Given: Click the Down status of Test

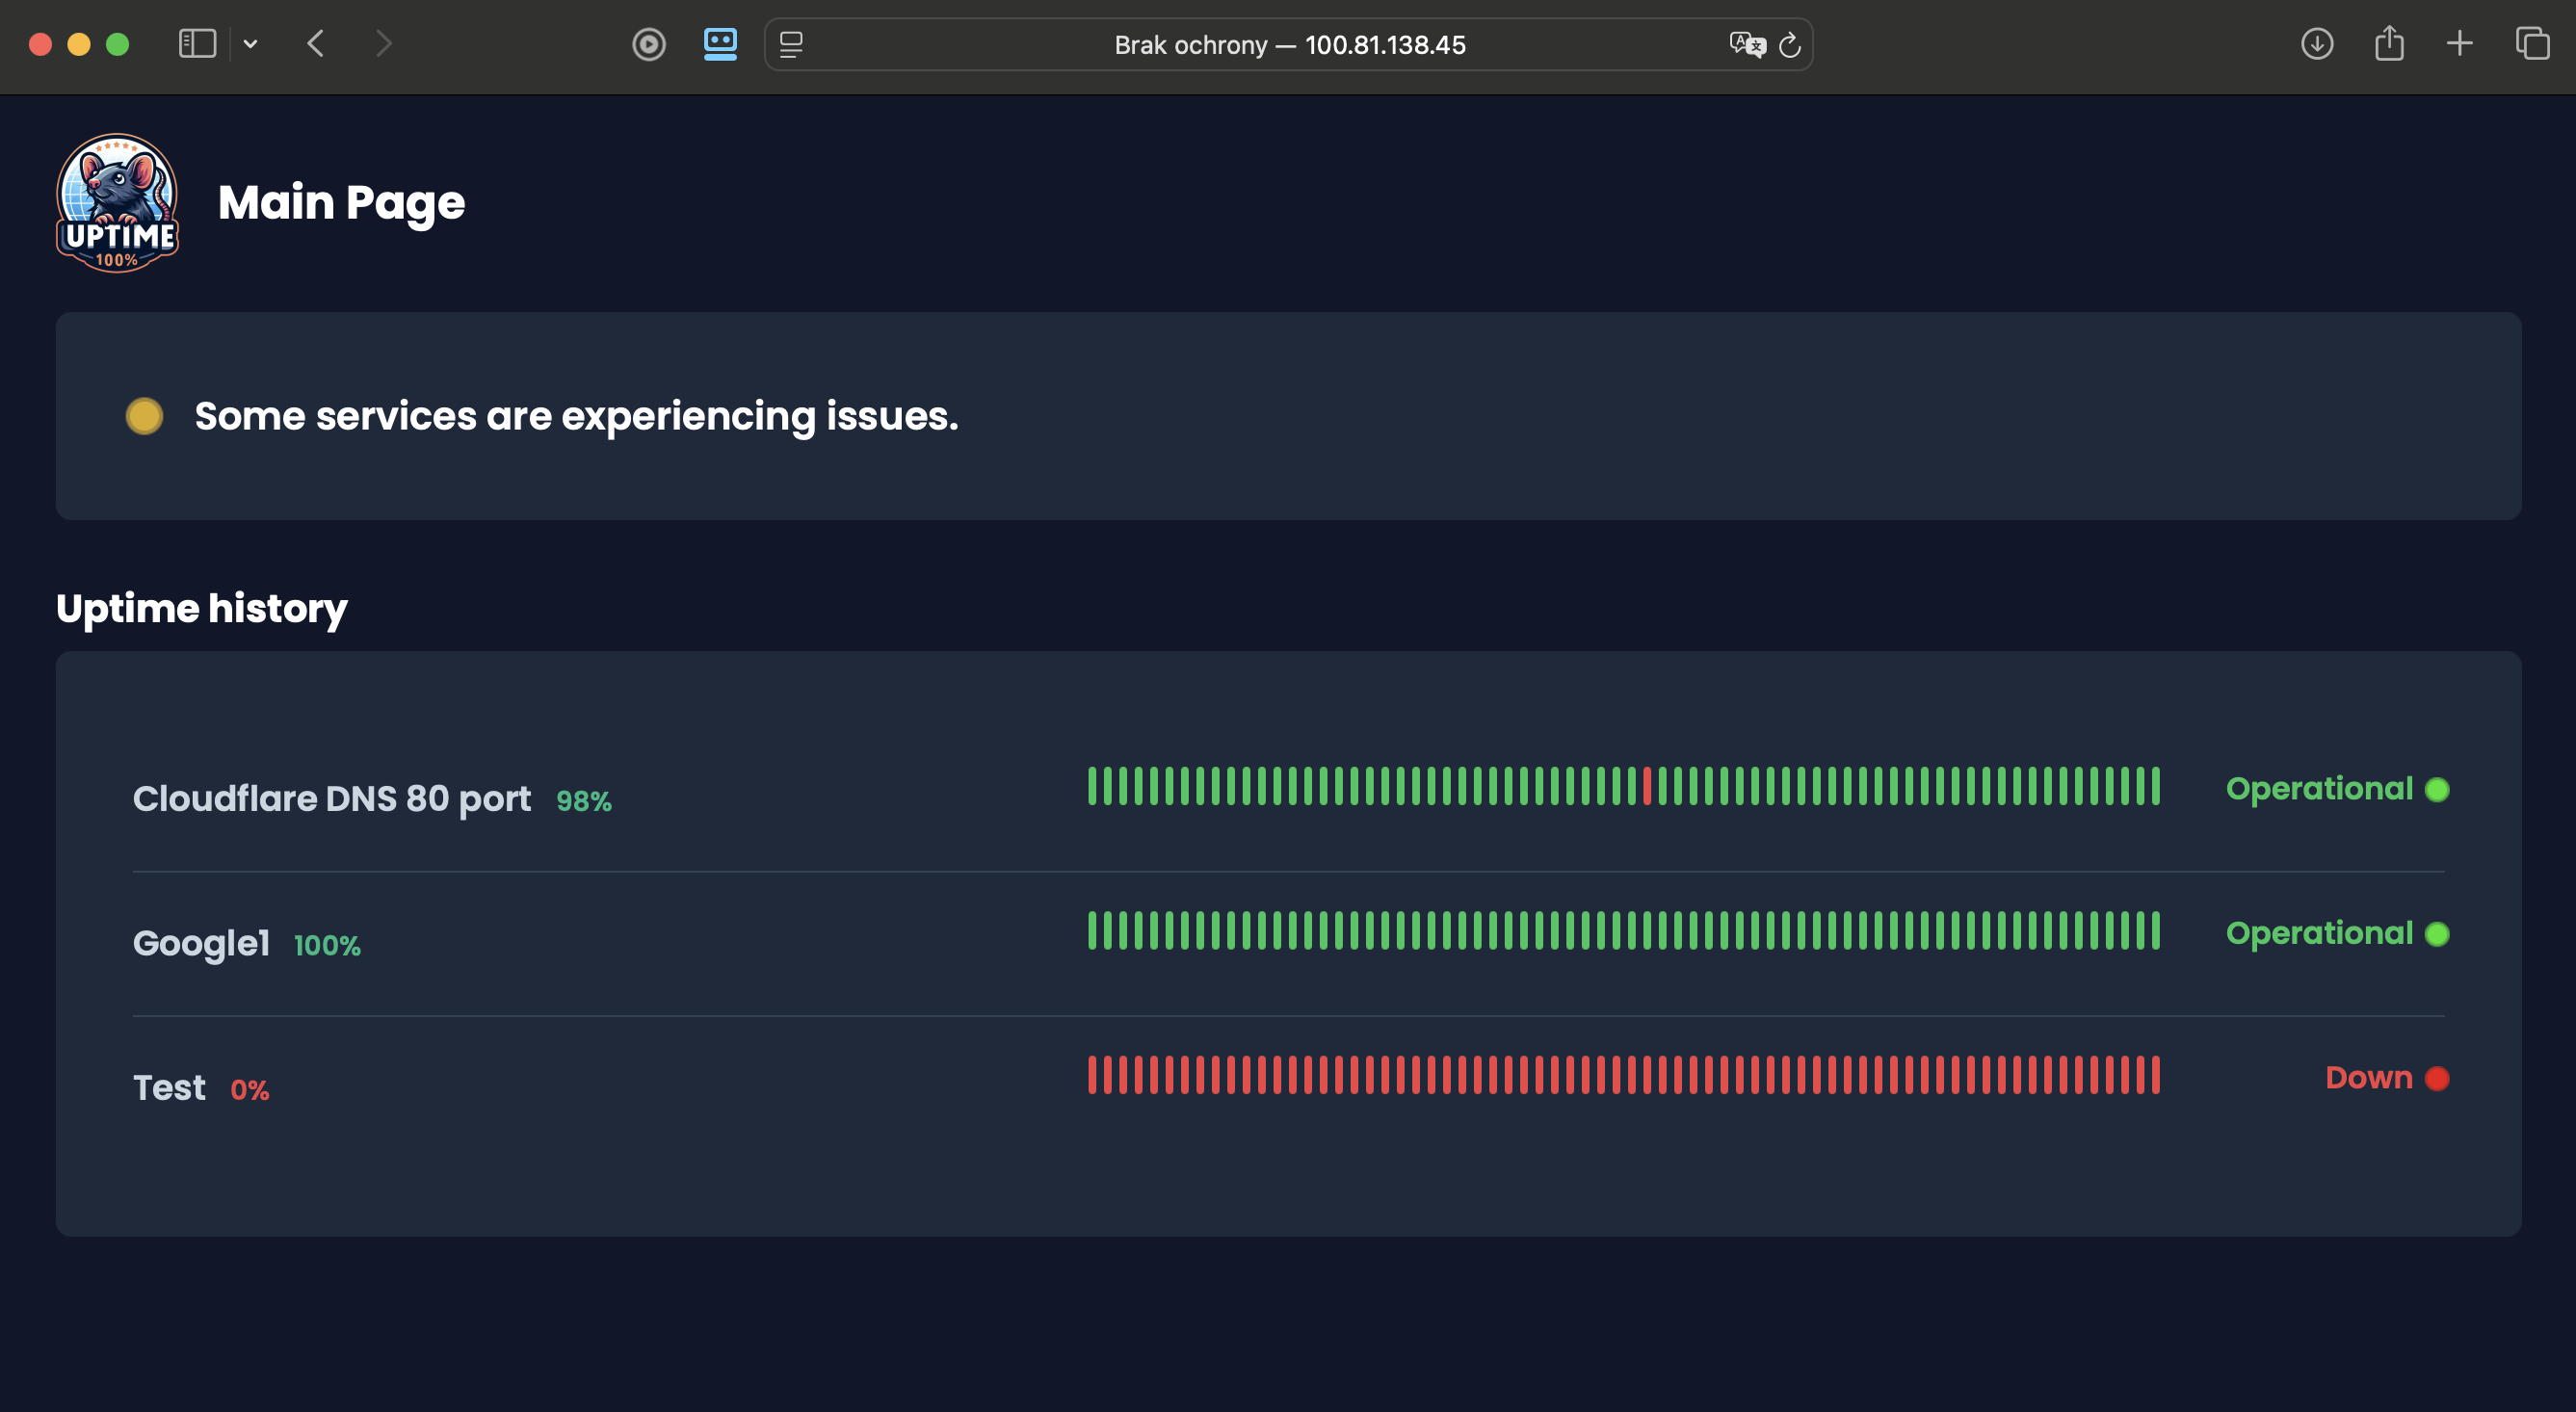Looking at the screenshot, I should click(2368, 1078).
